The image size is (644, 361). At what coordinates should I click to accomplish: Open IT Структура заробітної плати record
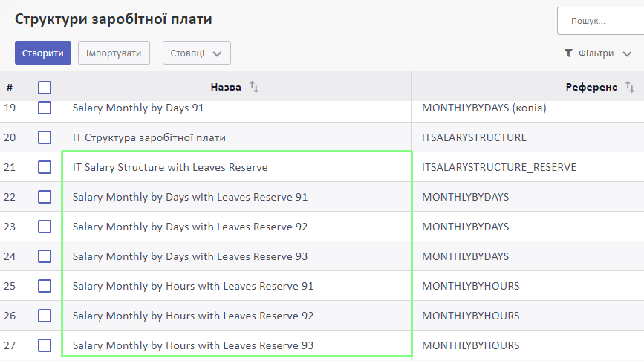(x=149, y=137)
